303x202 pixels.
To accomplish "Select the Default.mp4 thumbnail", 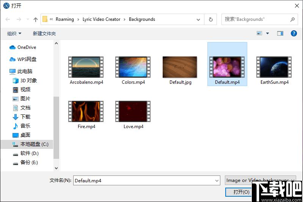I will click(227, 67).
